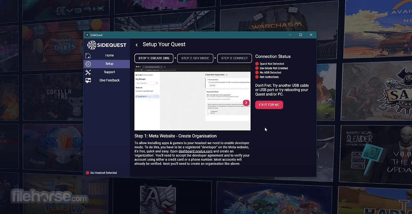Maximize the SideQuest window

point(301,35)
